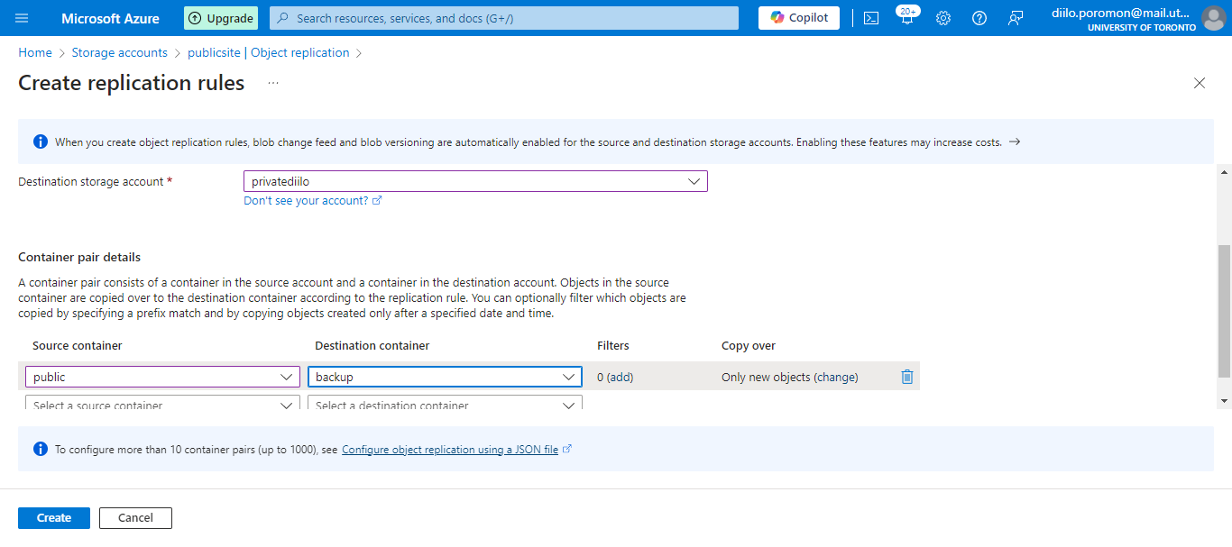Image resolution: width=1232 pixels, height=547 pixels.
Task: Open the notifications bell
Action: point(906,18)
